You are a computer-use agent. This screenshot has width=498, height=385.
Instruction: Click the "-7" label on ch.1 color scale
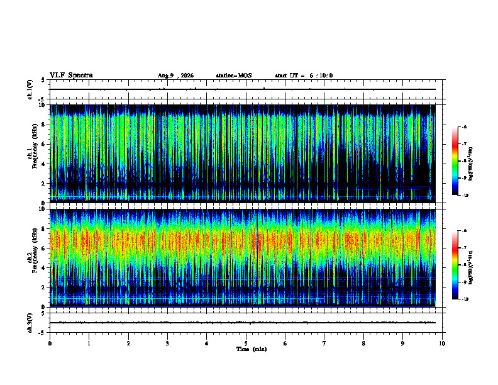pyautogui.click(x=464, y=144)
